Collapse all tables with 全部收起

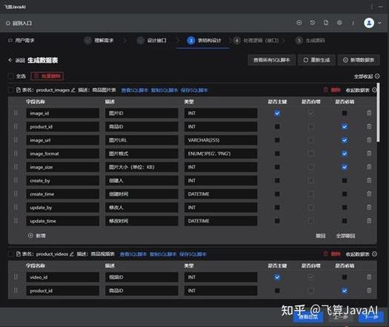[x=367, y=76]
